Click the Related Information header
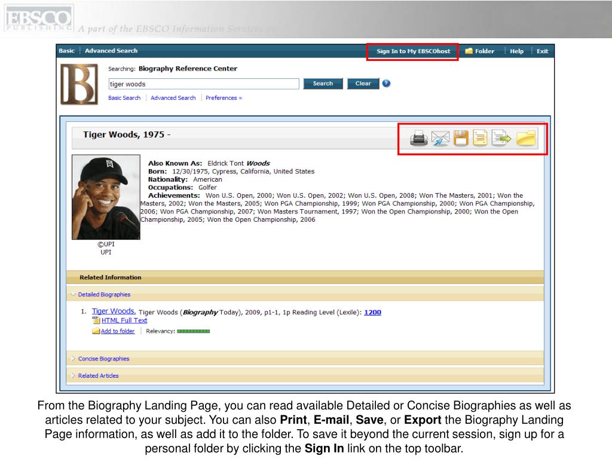612x459 pixels. (x=111, y=277)
